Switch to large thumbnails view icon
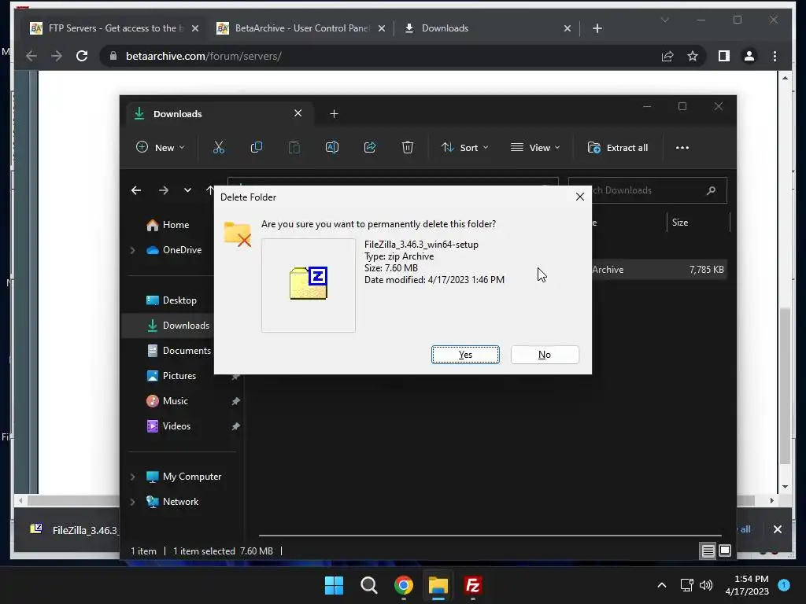The height and width of the screenshot is (604, 806). click(x=725, y=551)
